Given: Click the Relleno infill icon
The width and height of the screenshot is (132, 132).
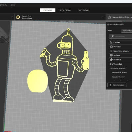Looking at the screenshot, I should coord(111,55).
